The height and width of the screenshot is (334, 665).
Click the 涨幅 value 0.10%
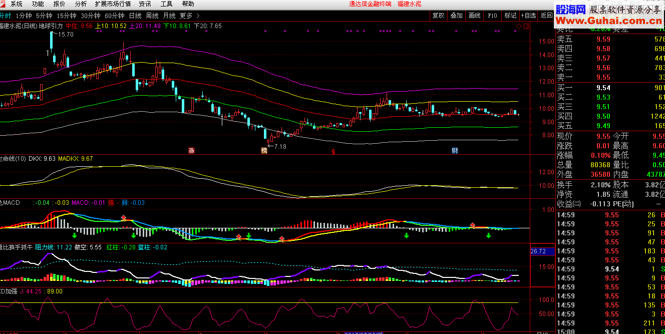[600, 155]
